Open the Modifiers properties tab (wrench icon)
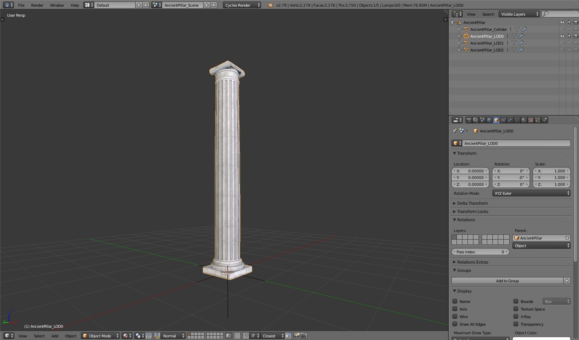This screenshot has height=340, width=579. pyautogui.click(x=510, y=120)
